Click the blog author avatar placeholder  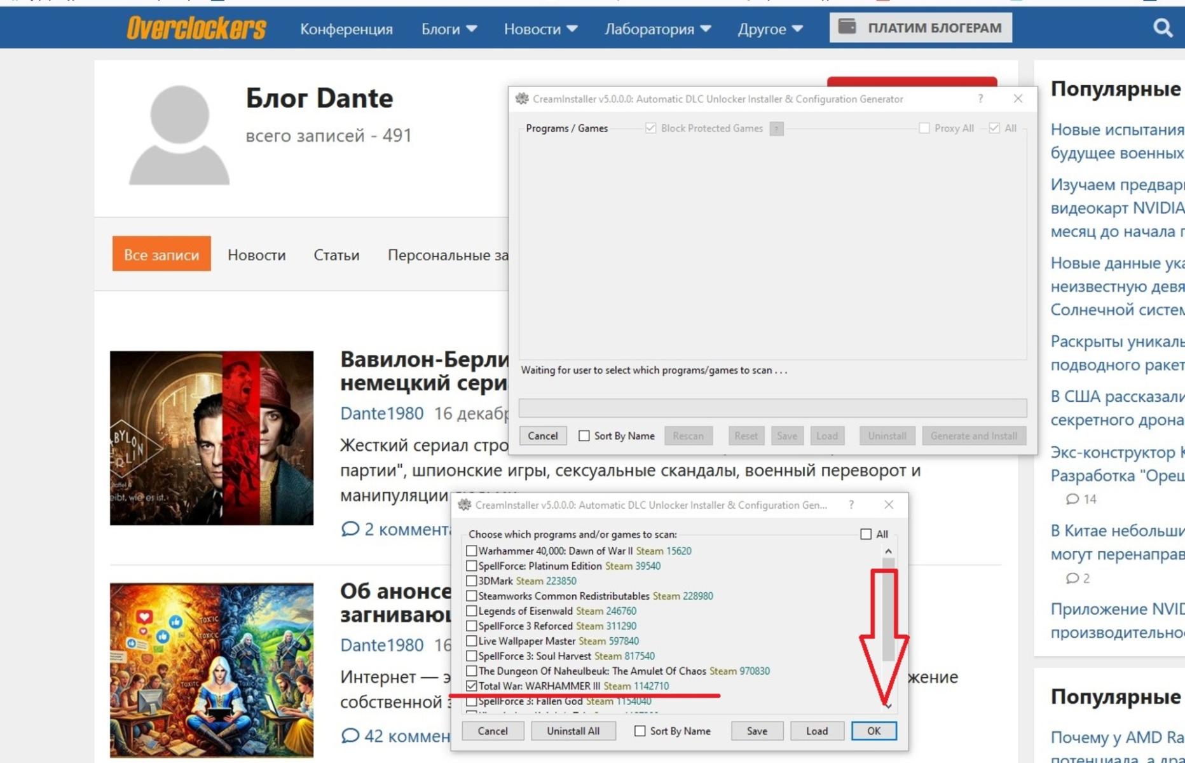tap(179, 135)
